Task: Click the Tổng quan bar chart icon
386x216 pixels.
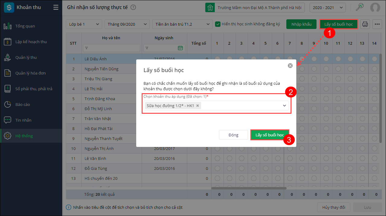Action: pos(8,26)
